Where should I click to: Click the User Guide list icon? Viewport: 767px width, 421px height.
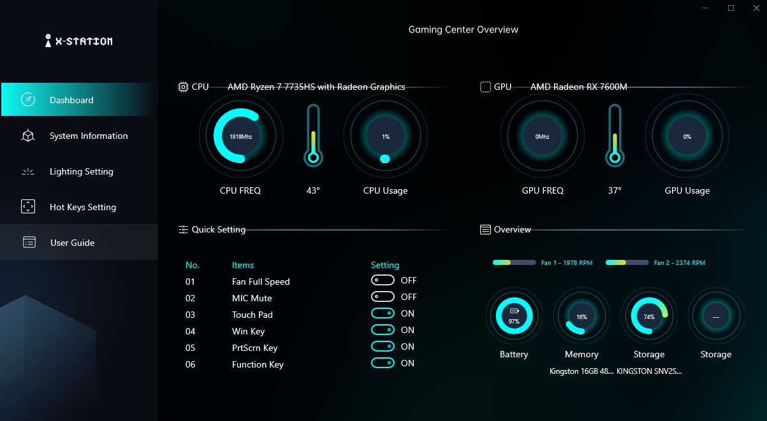[x=29, y=242]
